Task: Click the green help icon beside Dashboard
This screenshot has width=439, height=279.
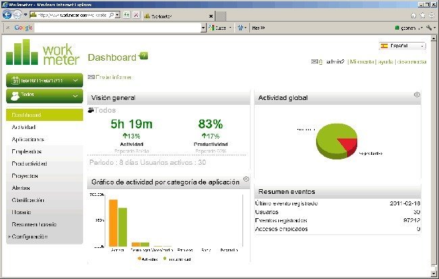Action: 143,56
